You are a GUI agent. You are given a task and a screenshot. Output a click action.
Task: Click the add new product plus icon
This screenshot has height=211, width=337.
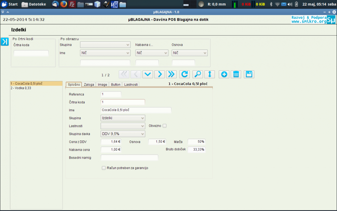point(224,74)
